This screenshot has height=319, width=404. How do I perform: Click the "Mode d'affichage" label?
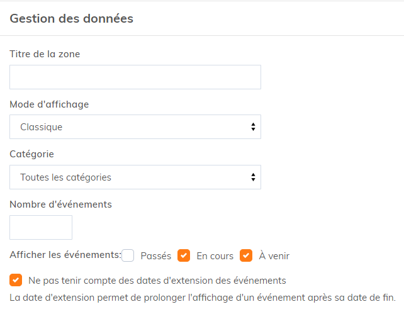(49, 104)
